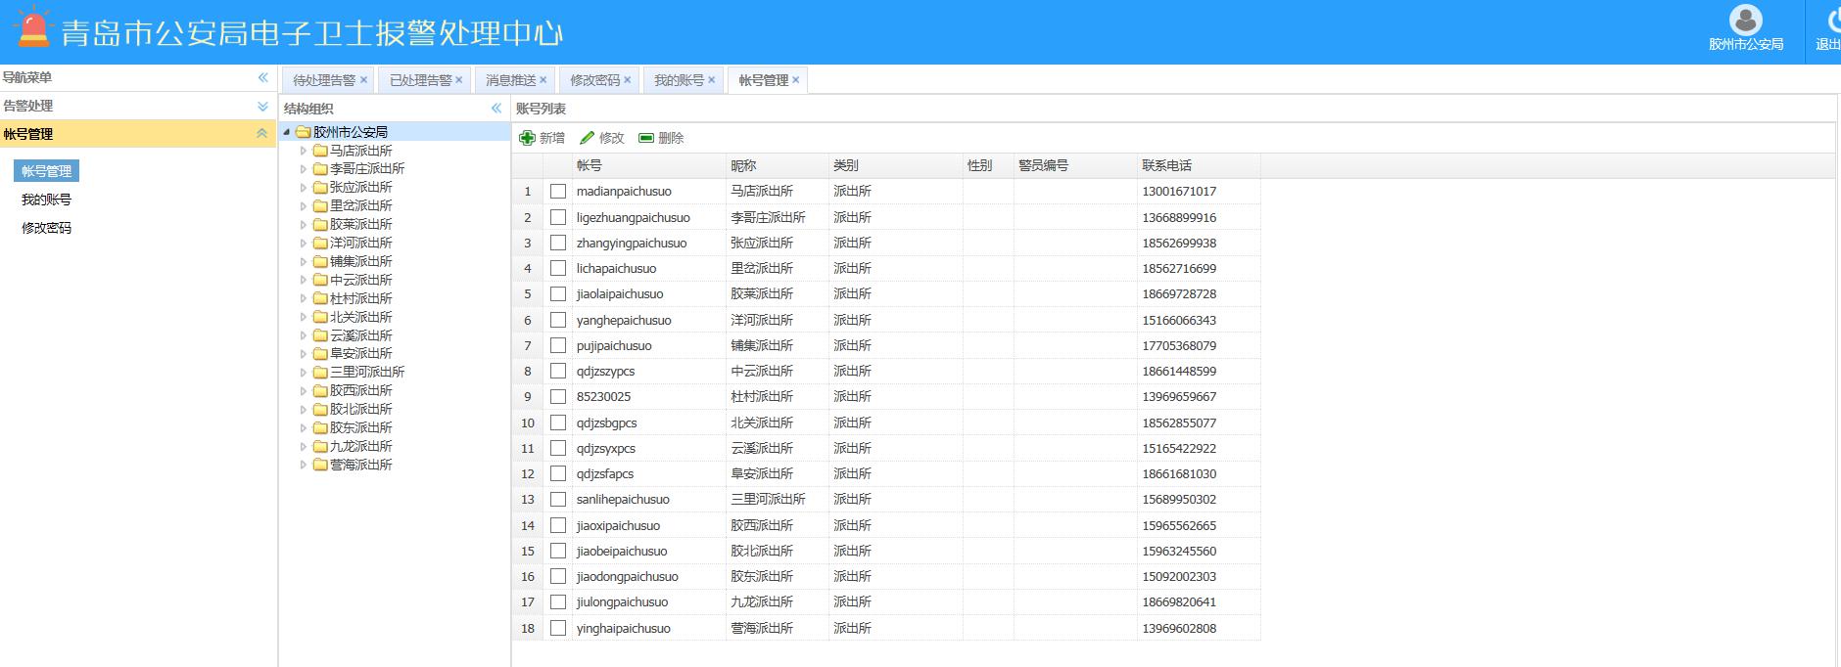Click the 联系电话 column header

coord(1199,165)
